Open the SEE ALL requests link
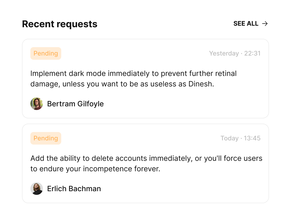Viewport: 291px width, 220px height. tap(246, 24)
